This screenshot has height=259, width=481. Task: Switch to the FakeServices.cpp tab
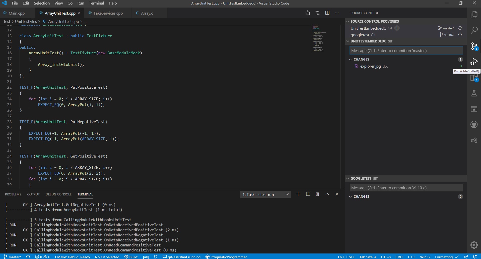point(108,13)
